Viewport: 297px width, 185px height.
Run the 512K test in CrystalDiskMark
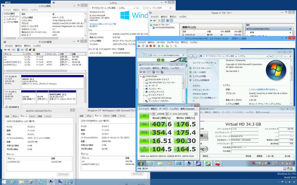[144, 132]
